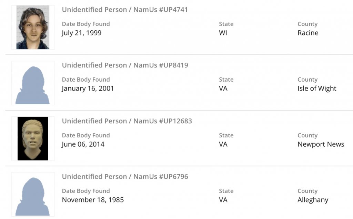This screenshot has height=219, width=353.
Task: Select the VA state in the UP12683 entry
Action: [223, 144]
